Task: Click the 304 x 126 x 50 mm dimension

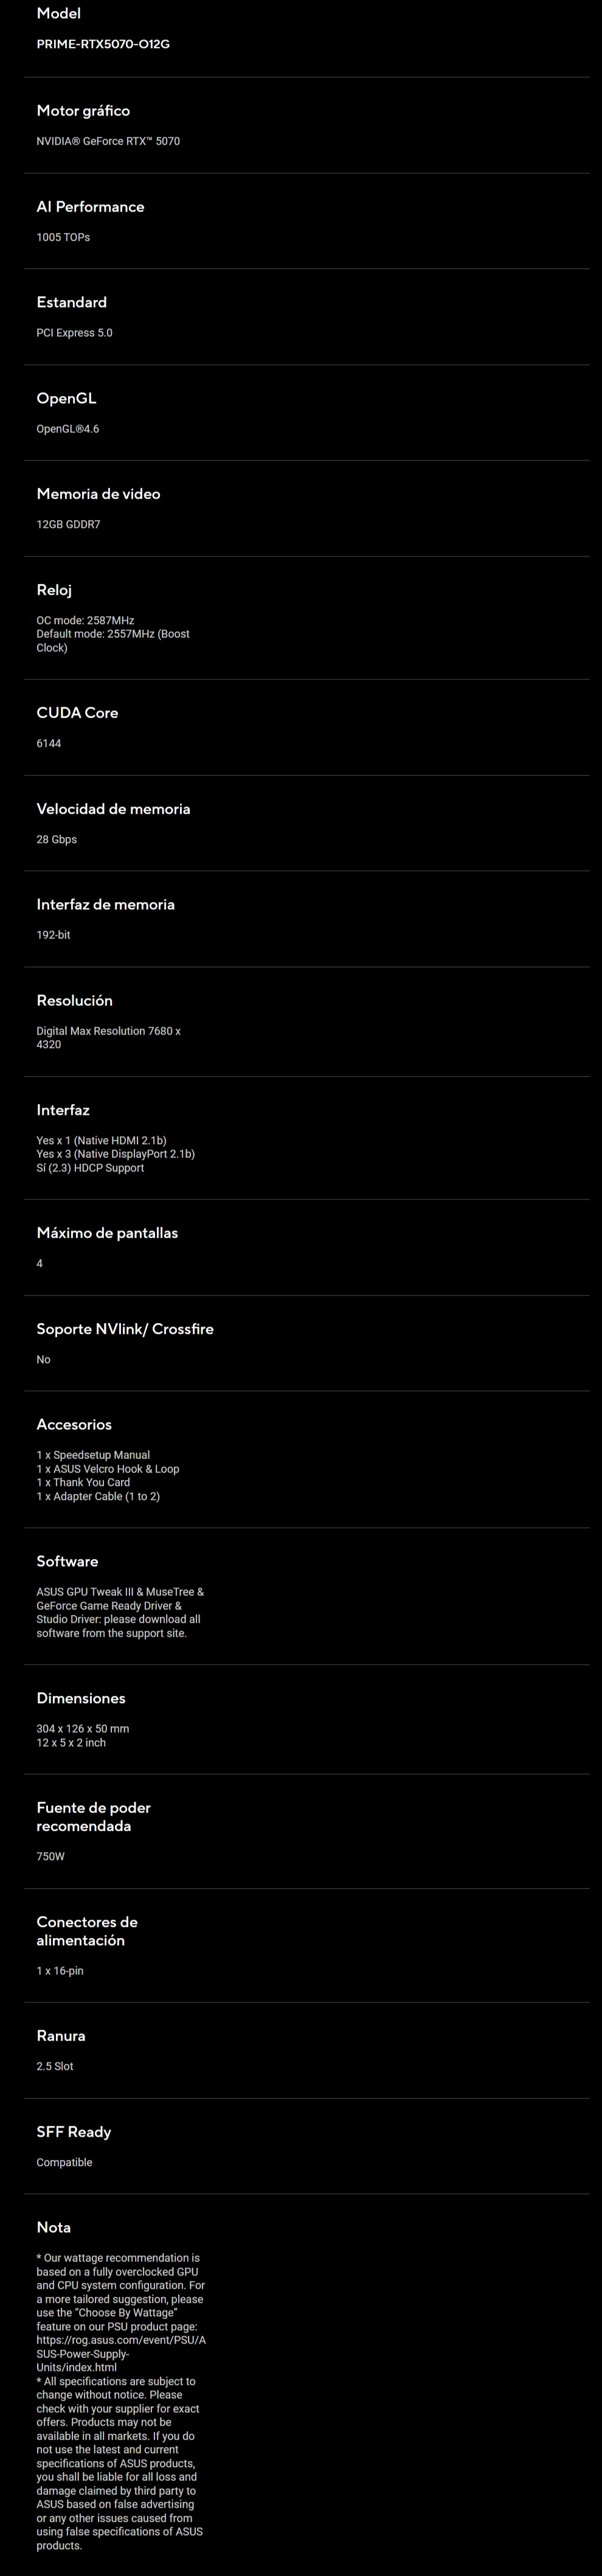Action: pyautogui.click(x=83, y=1729)
